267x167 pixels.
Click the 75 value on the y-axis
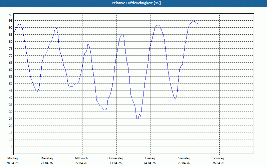(11, 49)
